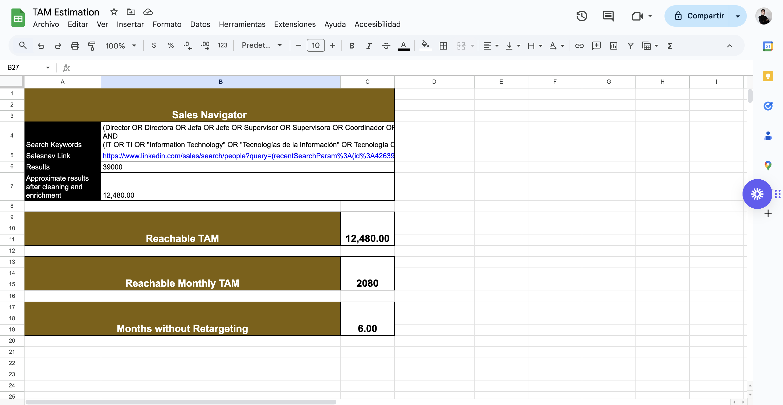
Task: Open the Datos menu
Action: [x=200, y=24]
